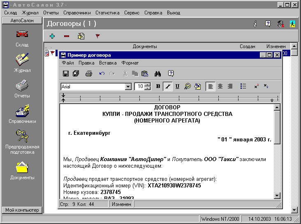The height and width of the screenshot is (224, 301).
Task: Click the Мой компьютер button
Action: (x=22, y=210)
